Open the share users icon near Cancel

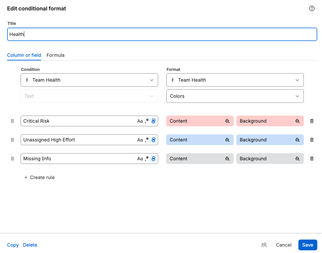coord(264,245)
